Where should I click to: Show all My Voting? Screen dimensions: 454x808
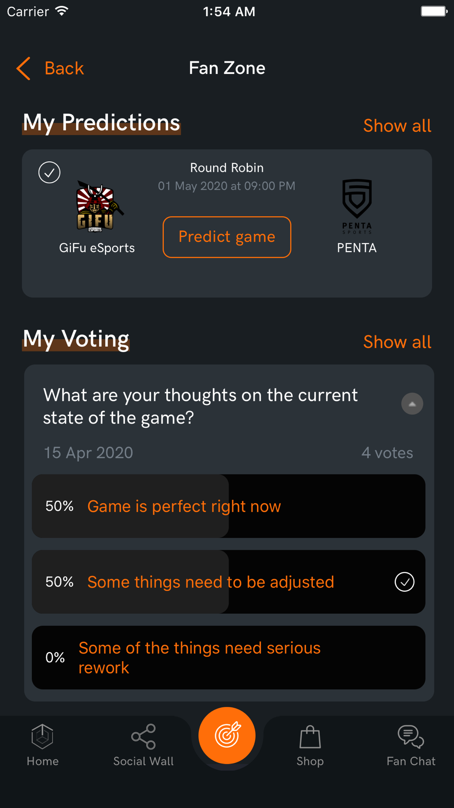(x=397, y=342)
